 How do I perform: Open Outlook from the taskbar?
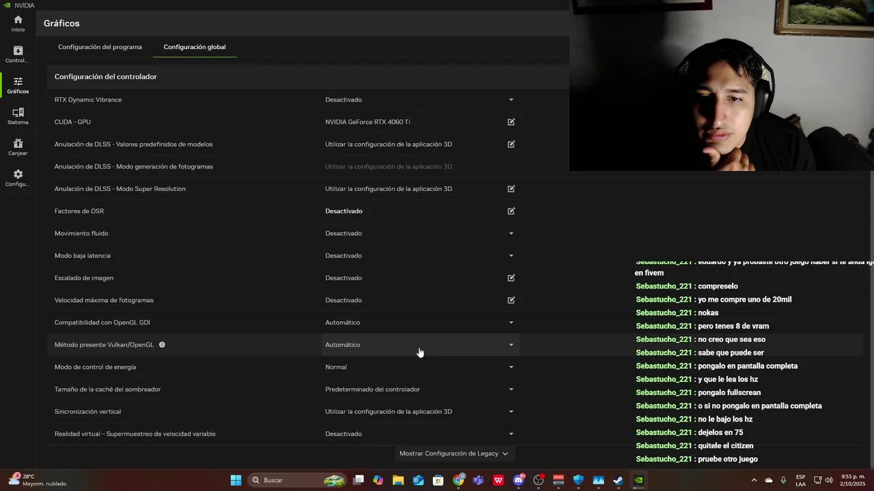pyautogui.click(x=419, y=480)
